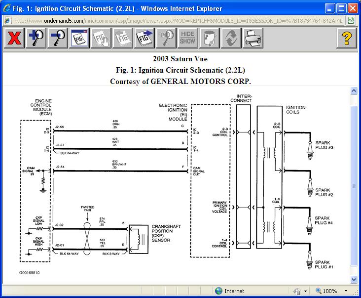This screenshot has height=298, width=361.
Task: Go to next figure with blue arrow icon
Action: pos(144,38)
